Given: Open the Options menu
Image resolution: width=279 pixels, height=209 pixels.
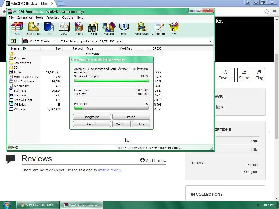Looking at the screenshot, I should click(x=68, y=17).
